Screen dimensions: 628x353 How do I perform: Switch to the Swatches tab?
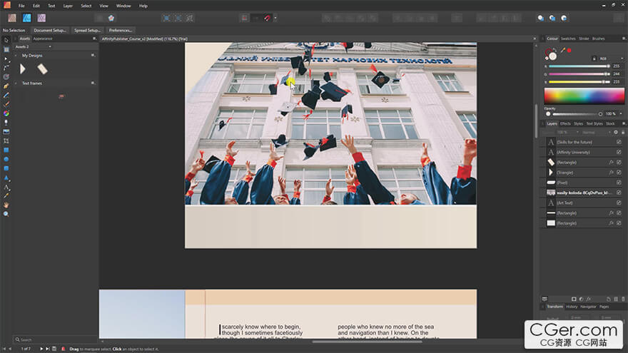click(x=568, y=39)
